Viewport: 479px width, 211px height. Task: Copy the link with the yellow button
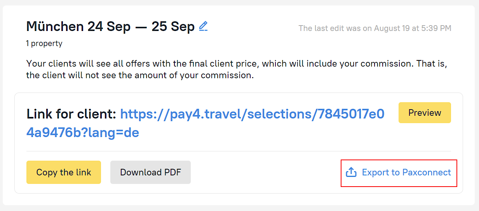point(64,172)
